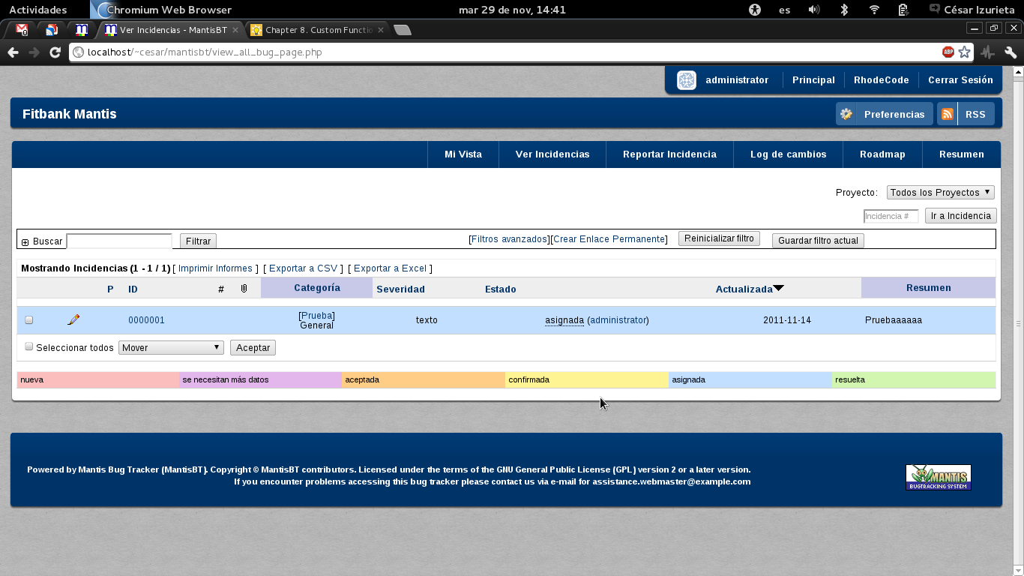This screenshot has width=1024, height=576.
Task: Click the administrator avatar icon
Action: click(687, 80)
